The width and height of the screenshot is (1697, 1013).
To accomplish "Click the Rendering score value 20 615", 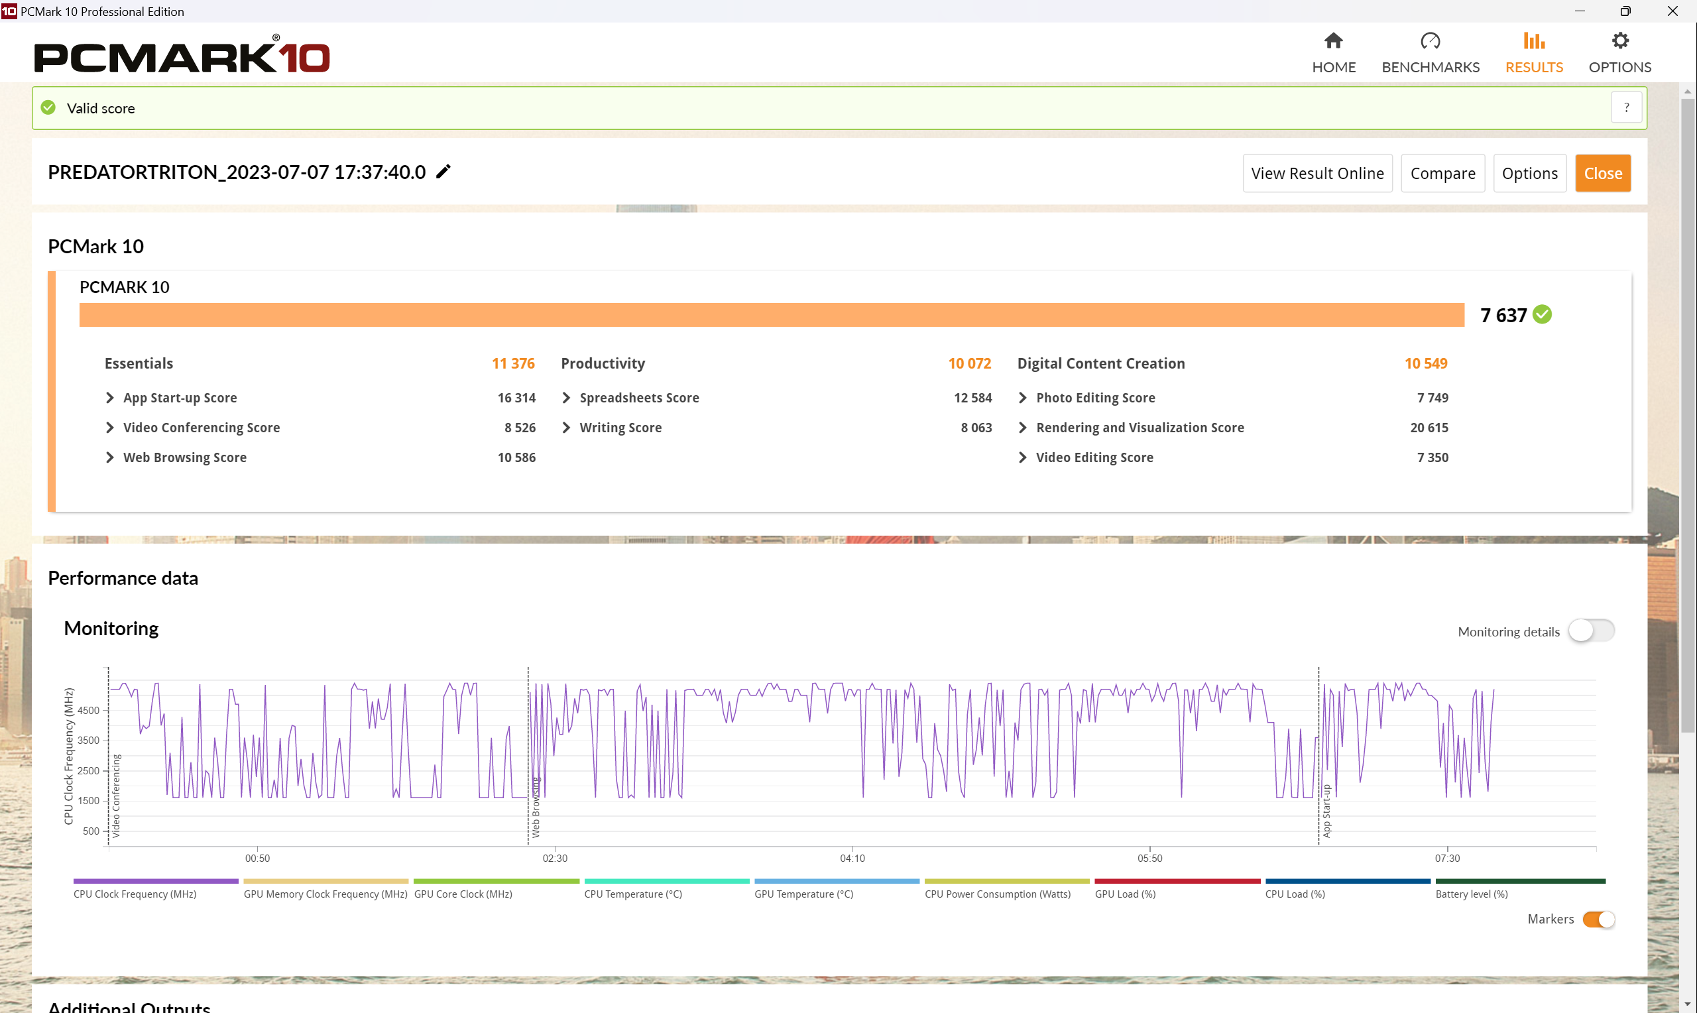I will (x=1429, y=428).
